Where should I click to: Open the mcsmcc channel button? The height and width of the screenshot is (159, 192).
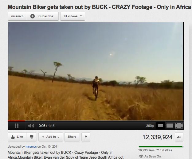pyautogui.click(x=17, y=16)
